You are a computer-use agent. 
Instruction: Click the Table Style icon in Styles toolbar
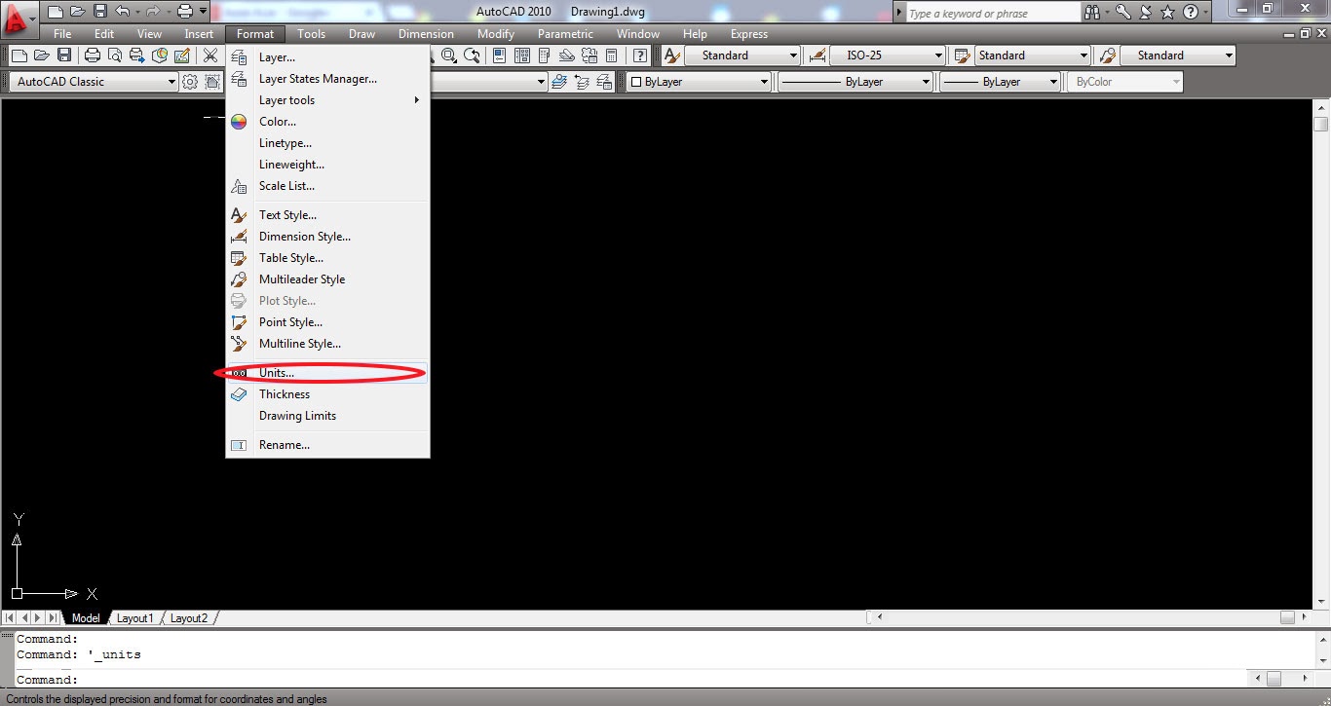point(962,56)
